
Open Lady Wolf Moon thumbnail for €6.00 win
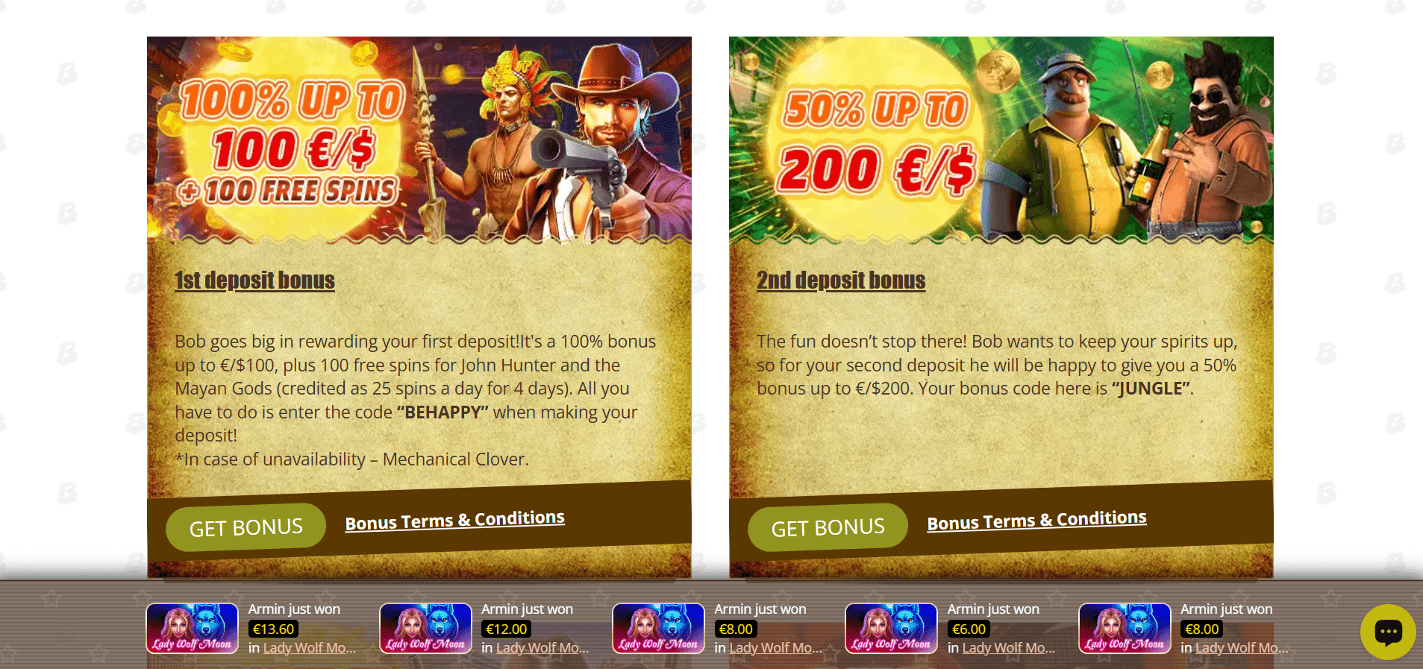tap(891, 629)
